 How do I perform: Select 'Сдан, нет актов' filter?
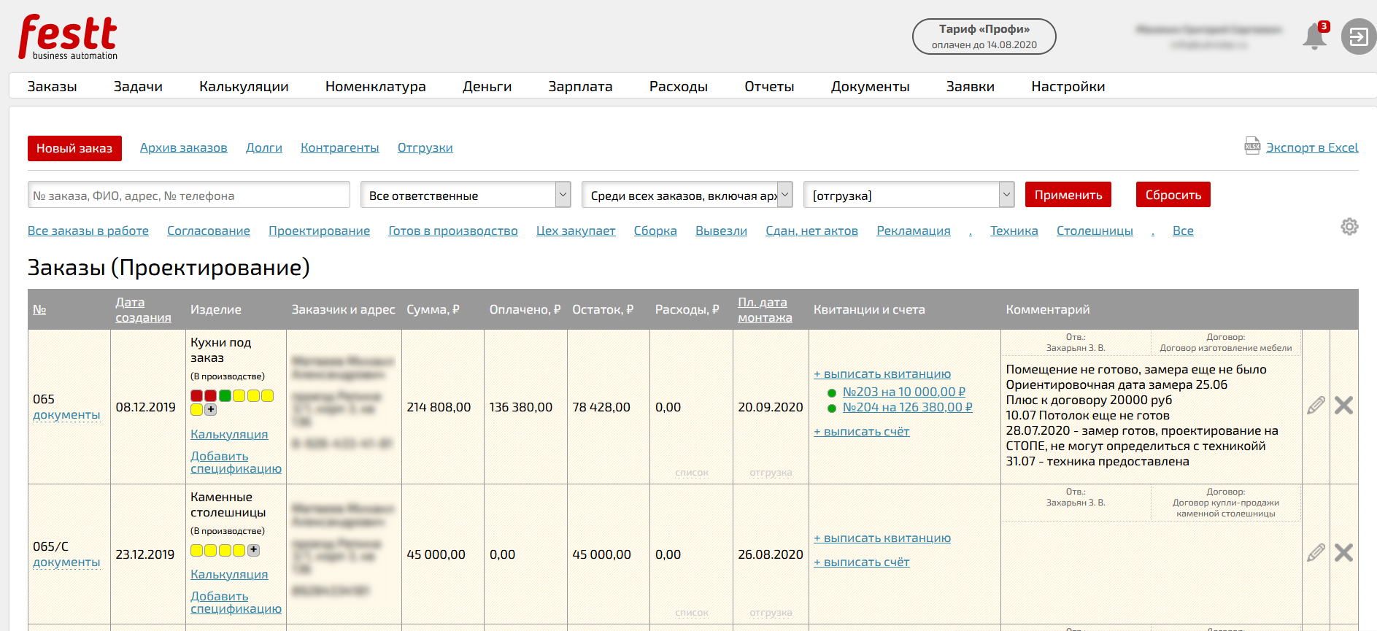click(x=811, y=231)
